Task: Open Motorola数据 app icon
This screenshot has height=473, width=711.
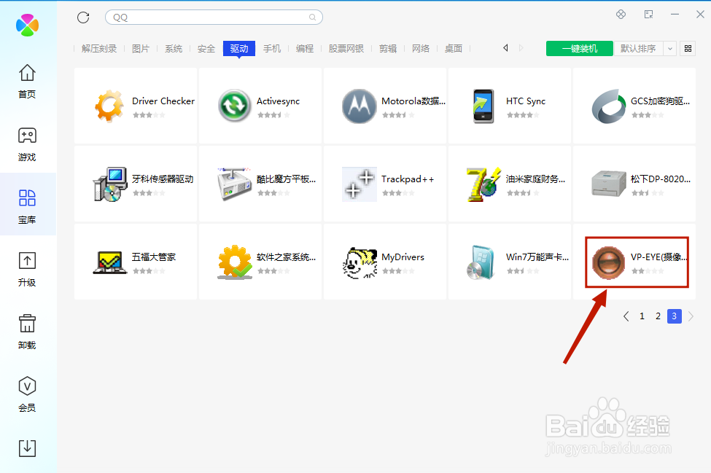Action: tap(359, 106)
